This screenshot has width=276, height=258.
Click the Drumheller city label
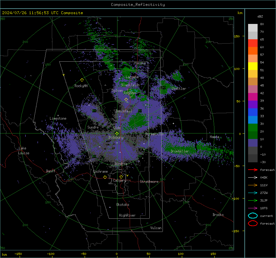[180, 151]
